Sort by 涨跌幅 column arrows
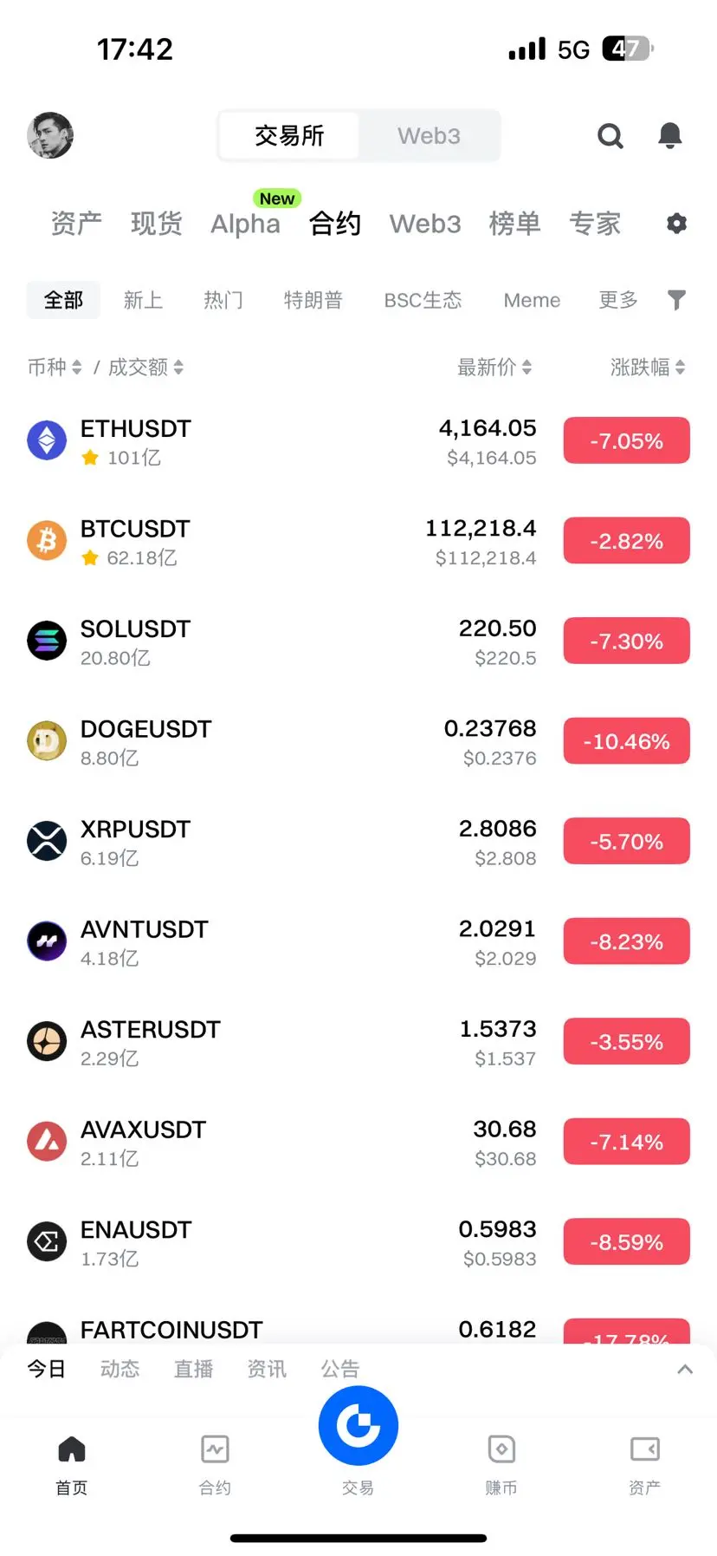Image resolution: width=717 pixels, height=1556 pixels. coord(680,368)
